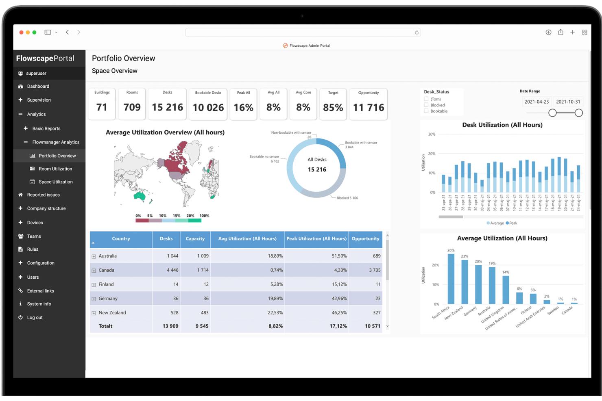
Task: Expand the New Zealand table row
Action: click(94, 313)
